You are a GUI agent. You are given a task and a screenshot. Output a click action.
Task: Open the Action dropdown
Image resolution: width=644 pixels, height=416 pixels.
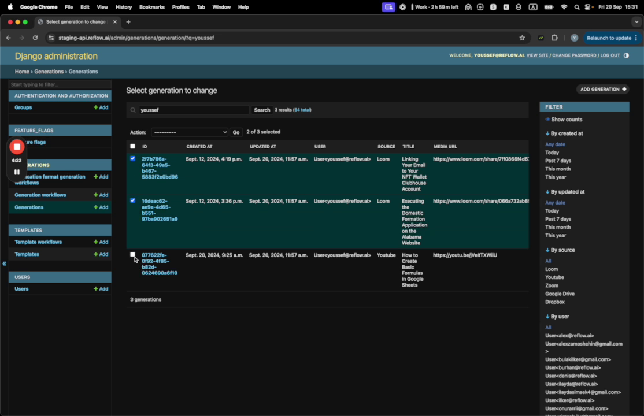pos(190,132)
